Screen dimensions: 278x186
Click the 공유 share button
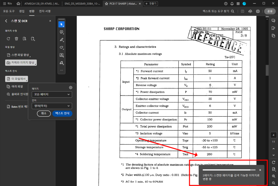270,11
